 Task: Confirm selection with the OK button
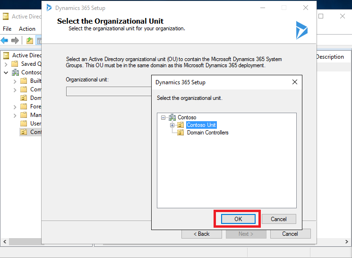238,219
